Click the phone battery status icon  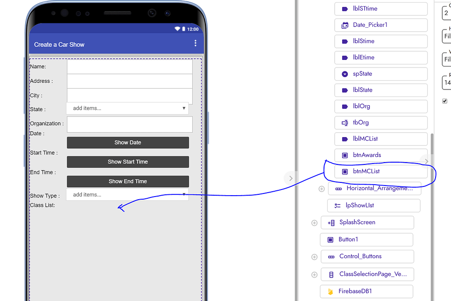[x=183, y=29]
